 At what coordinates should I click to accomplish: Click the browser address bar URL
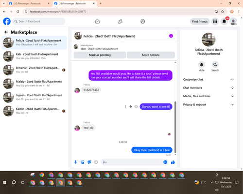click(x=58, y=12)
